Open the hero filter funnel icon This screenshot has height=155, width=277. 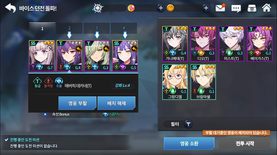pyautogui.click(x=188, y=124)
